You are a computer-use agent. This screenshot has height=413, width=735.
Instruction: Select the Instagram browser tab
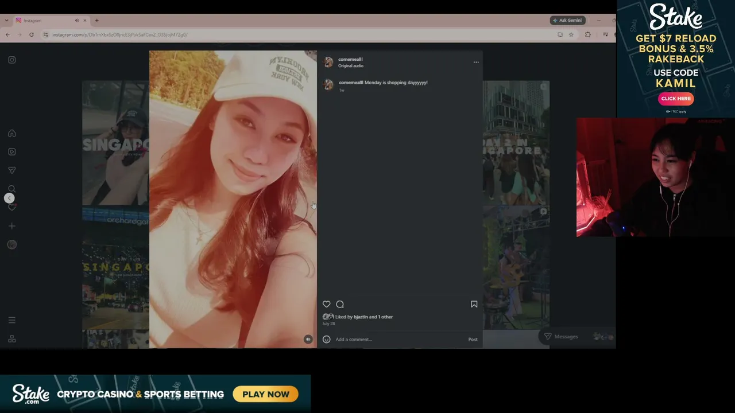click(51, 21)
